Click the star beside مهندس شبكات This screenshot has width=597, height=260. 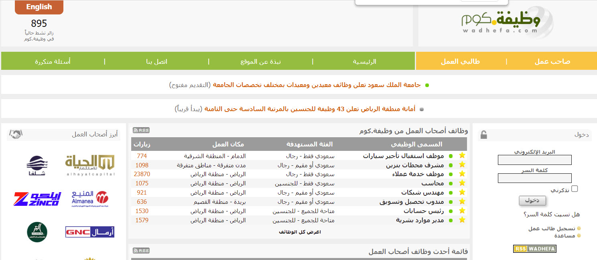(462, 193)
